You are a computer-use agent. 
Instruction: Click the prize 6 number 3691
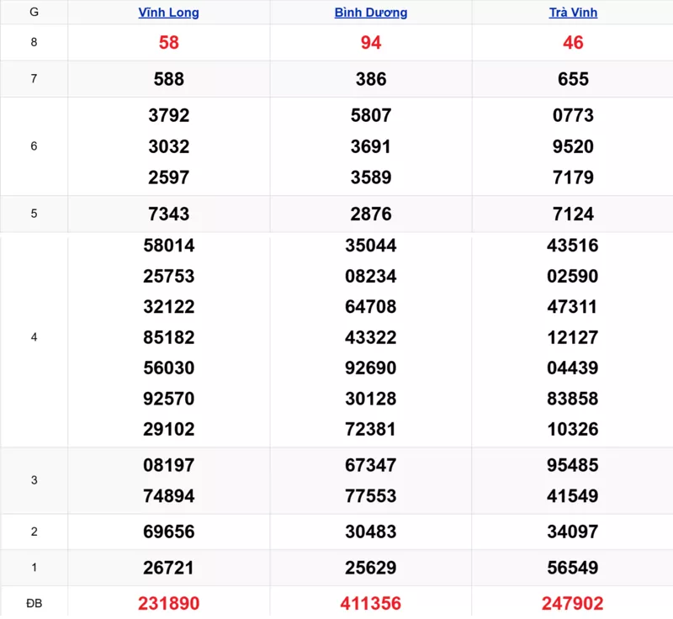click(x=371, y=146)
